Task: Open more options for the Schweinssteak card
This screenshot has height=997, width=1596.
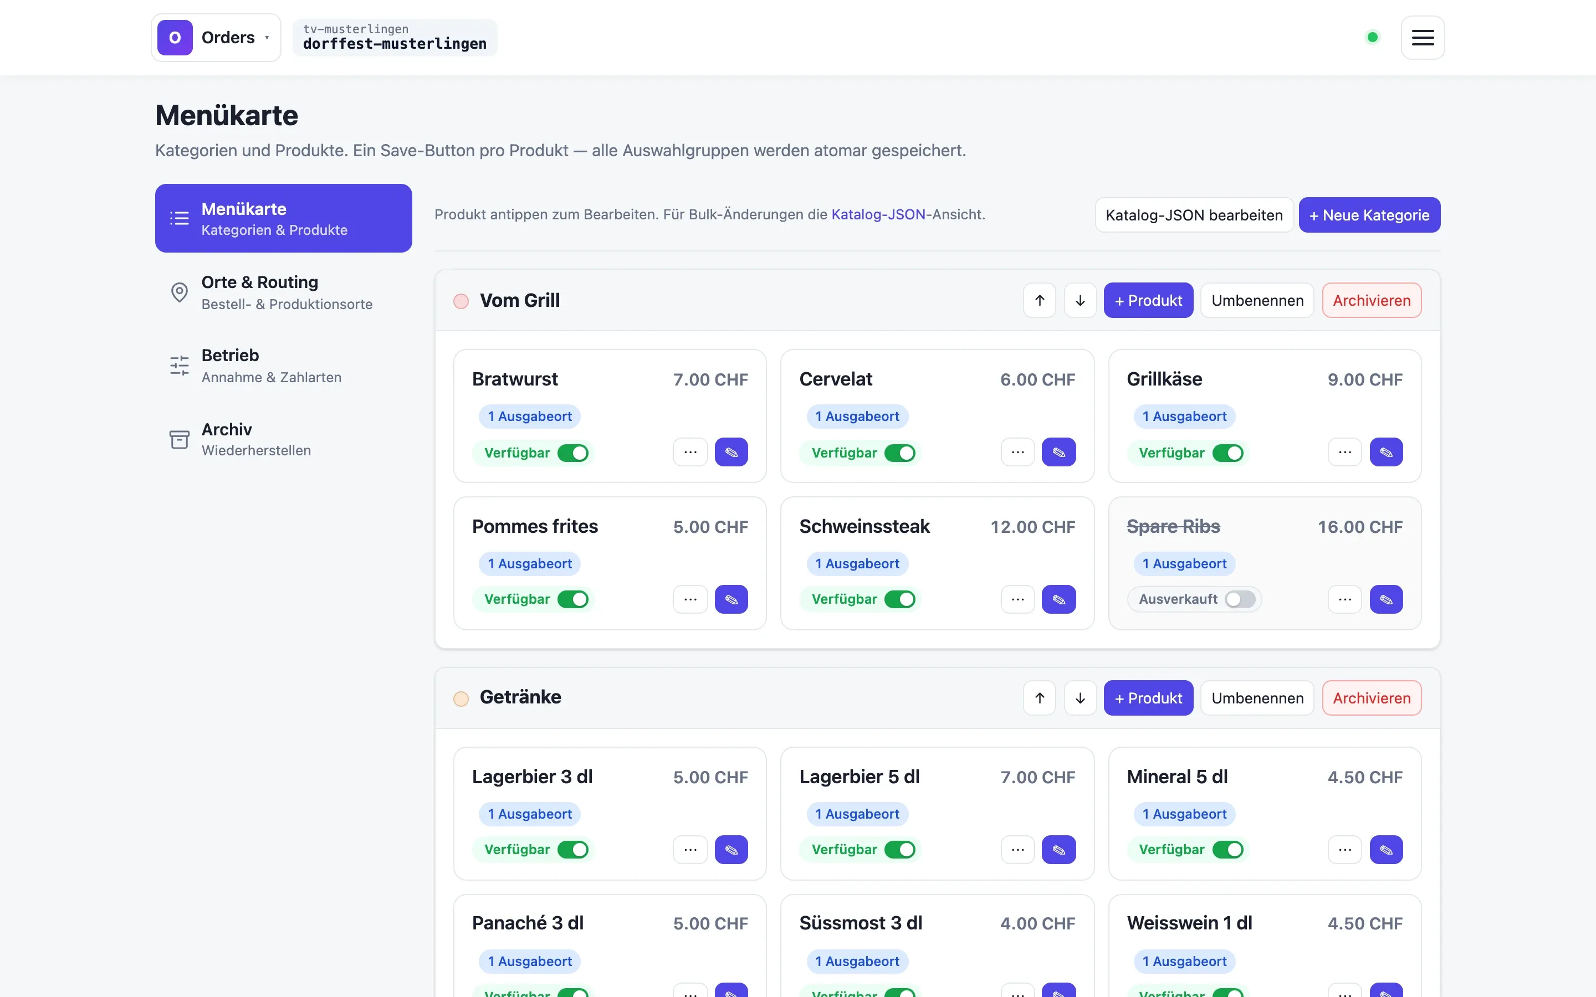Action: 1017,599
